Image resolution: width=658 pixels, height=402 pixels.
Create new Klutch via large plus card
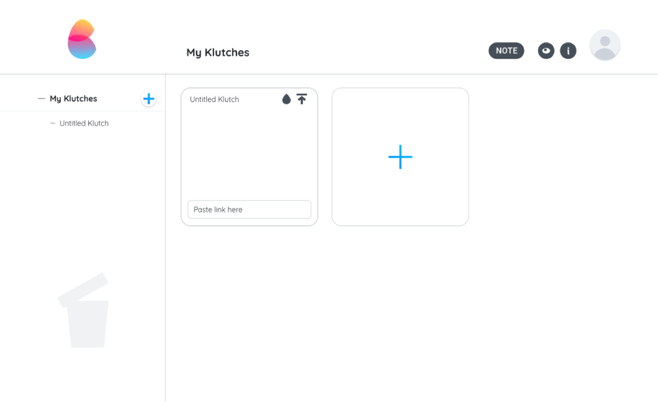400,157
